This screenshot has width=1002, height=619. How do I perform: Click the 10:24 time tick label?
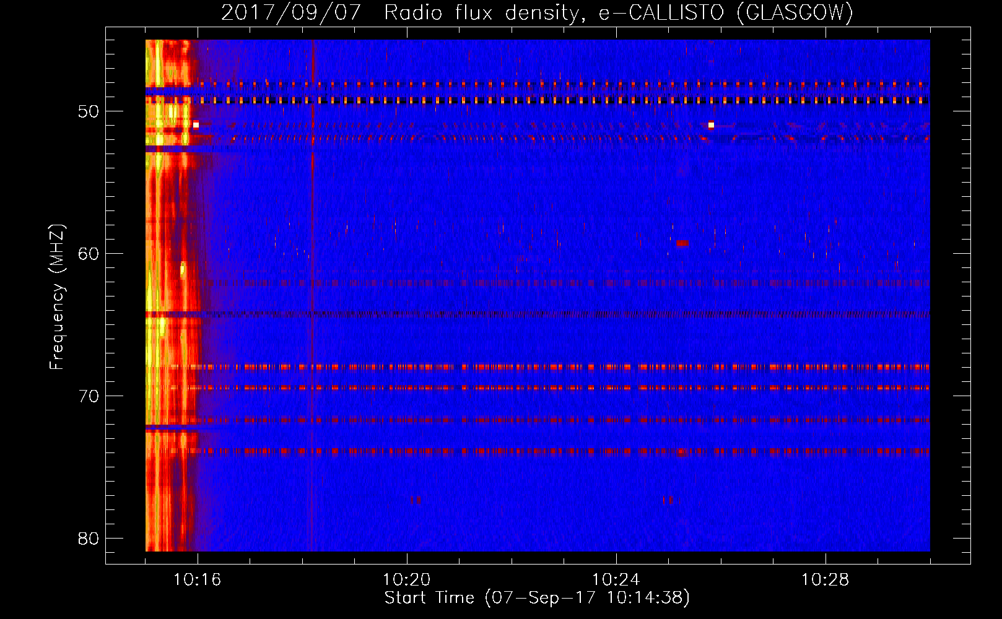pos(616,580)
